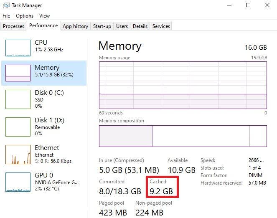This screenshot has height=218, width=277.
Task: View GPU 0 NVIDIA GeForce performance
Action: pos(44,182)
